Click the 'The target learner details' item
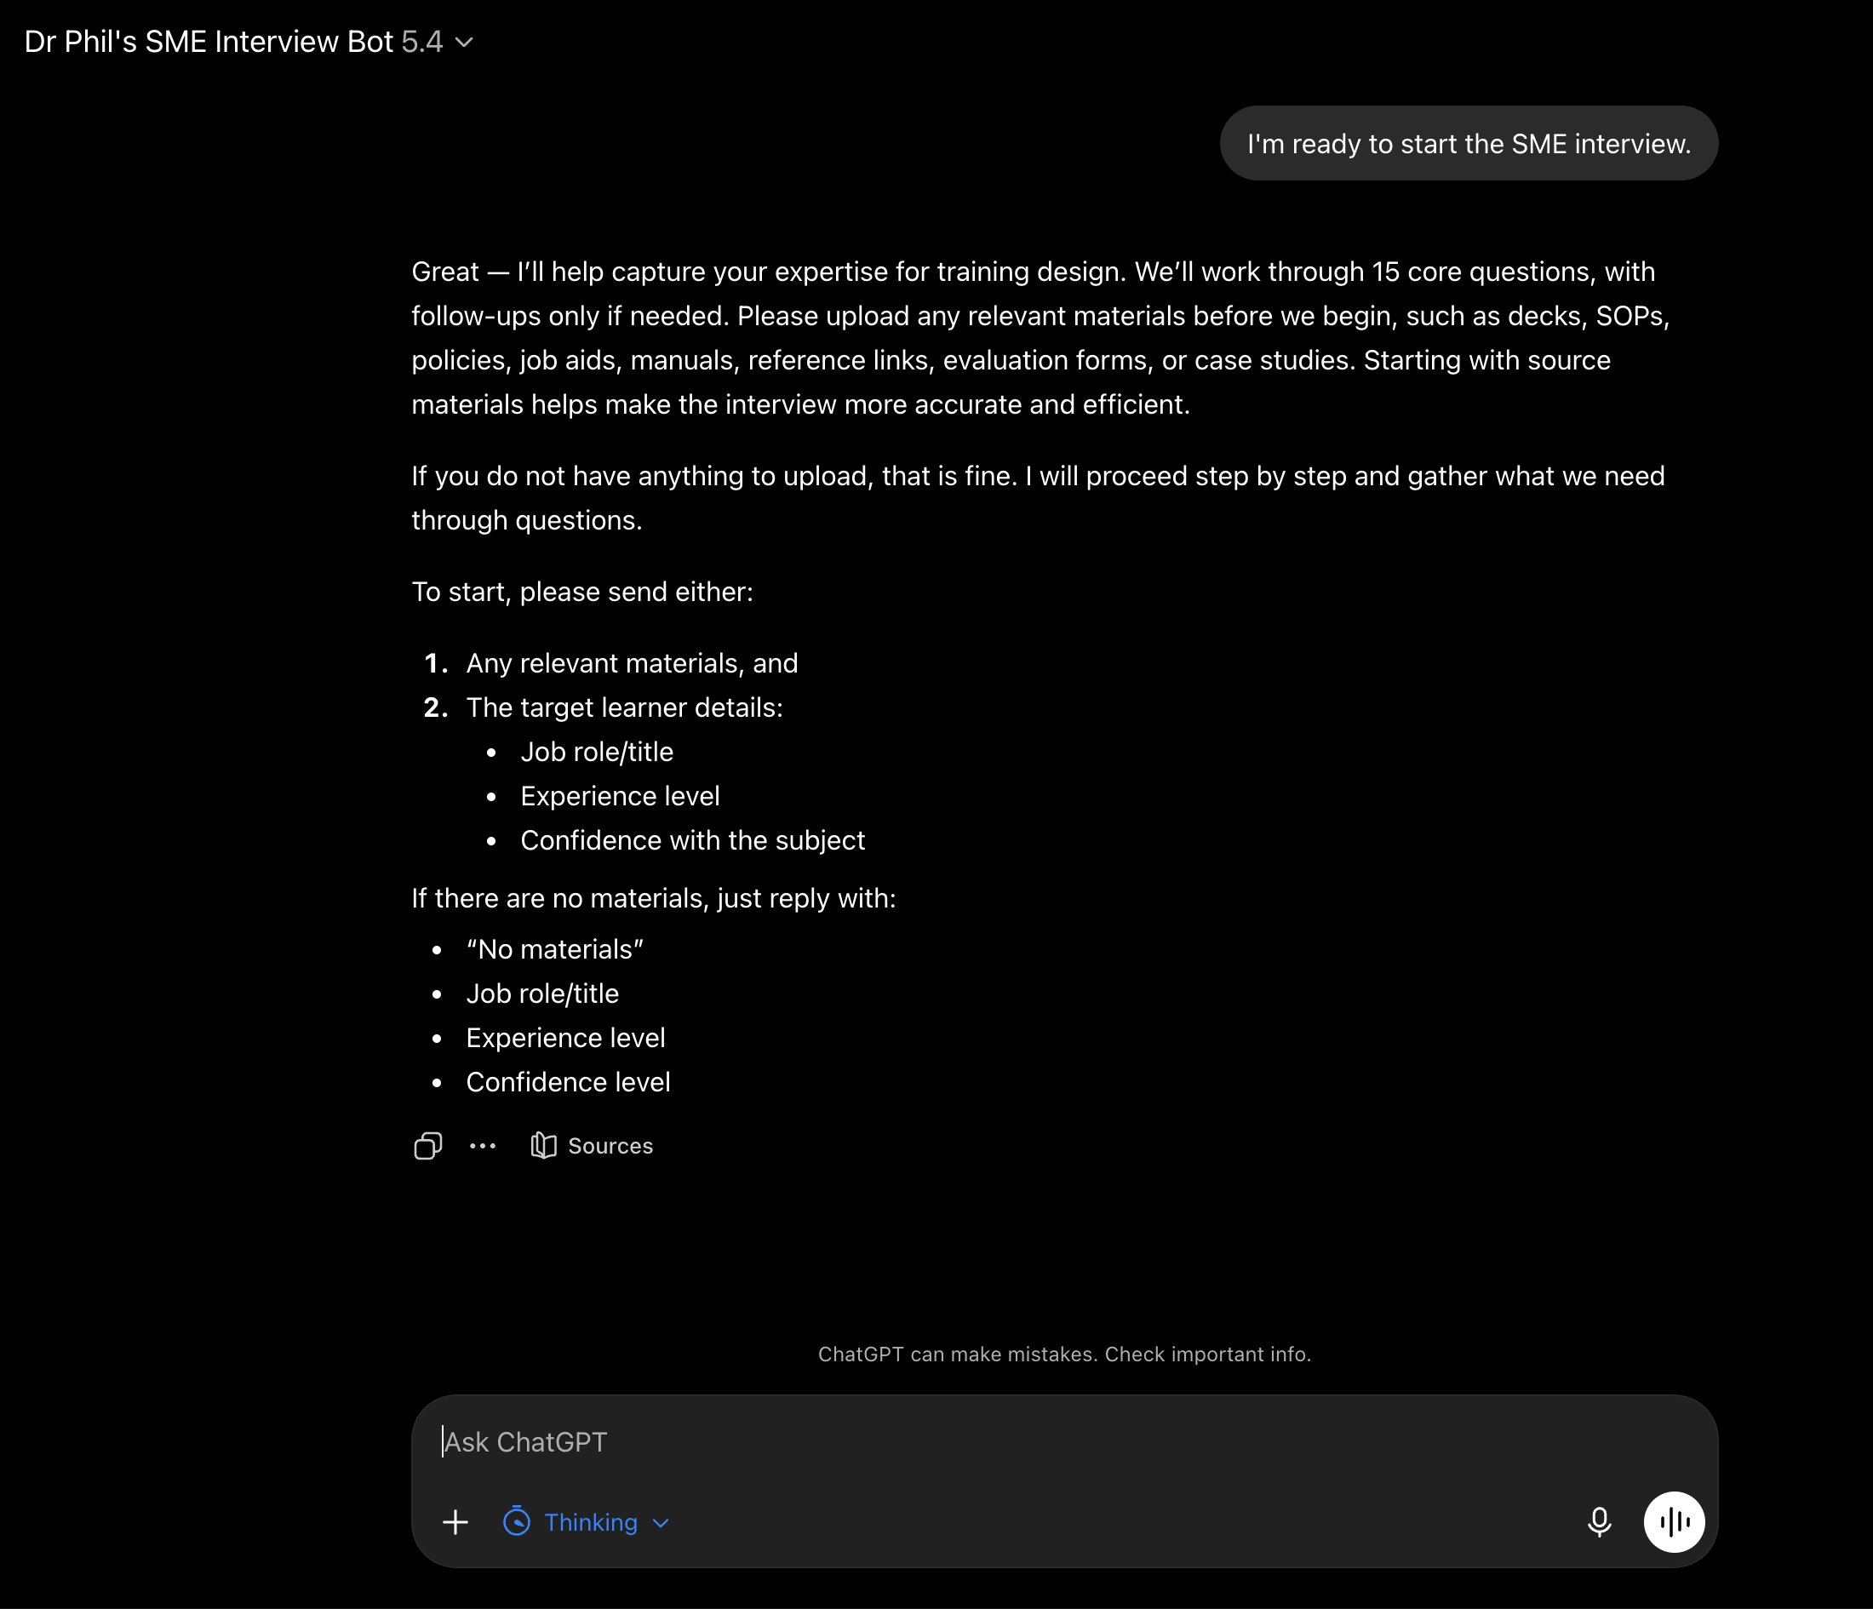Screen dimensions: 1873x1609 [625, 707]
